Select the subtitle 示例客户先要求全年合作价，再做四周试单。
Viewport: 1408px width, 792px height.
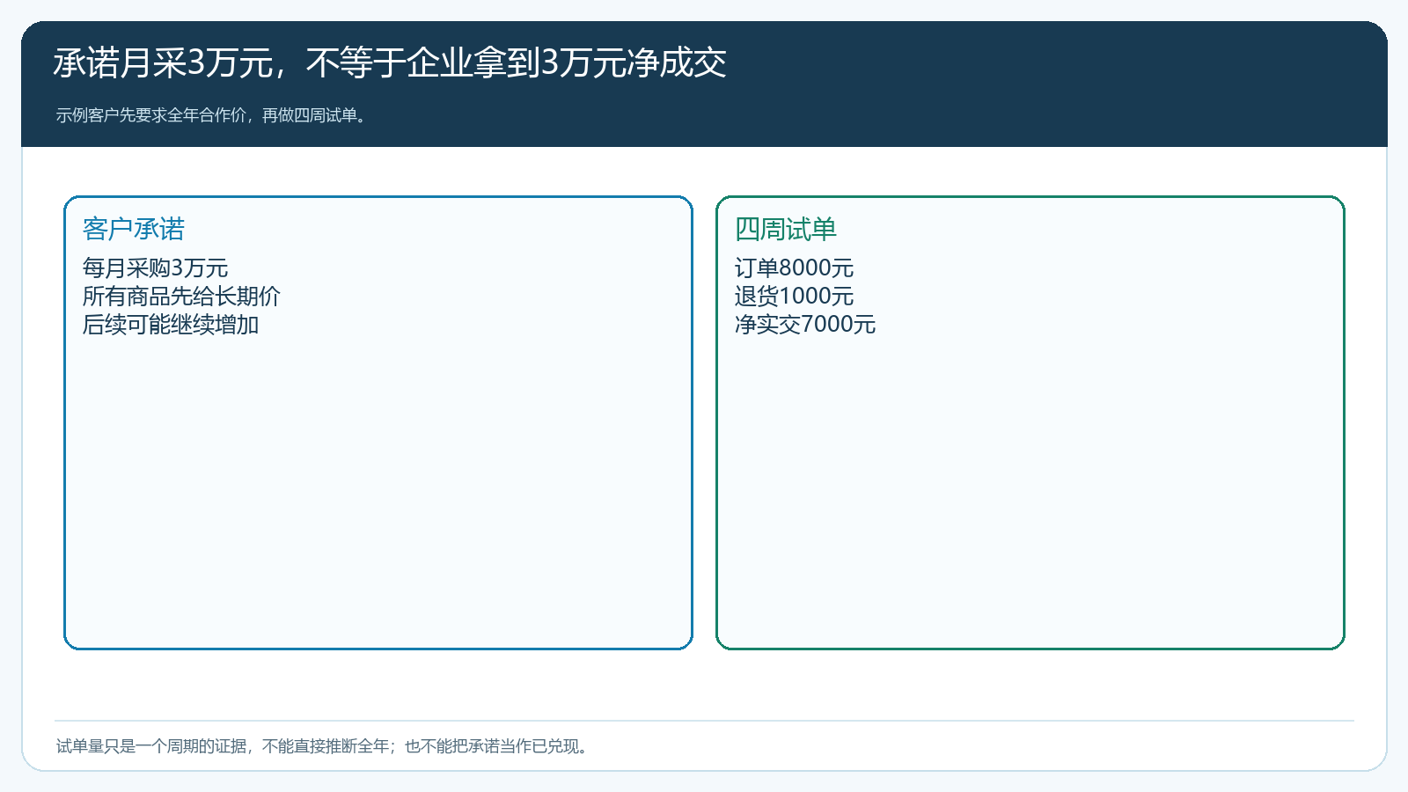pyautogui.click(x=212, y=115)
